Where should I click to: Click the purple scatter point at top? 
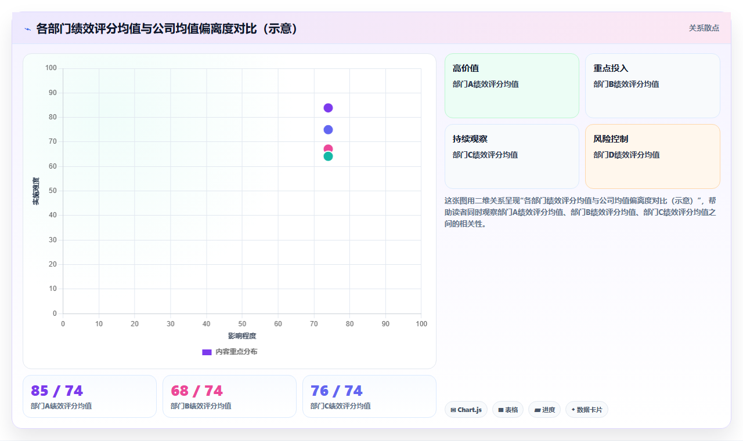[x=328, y=108]
